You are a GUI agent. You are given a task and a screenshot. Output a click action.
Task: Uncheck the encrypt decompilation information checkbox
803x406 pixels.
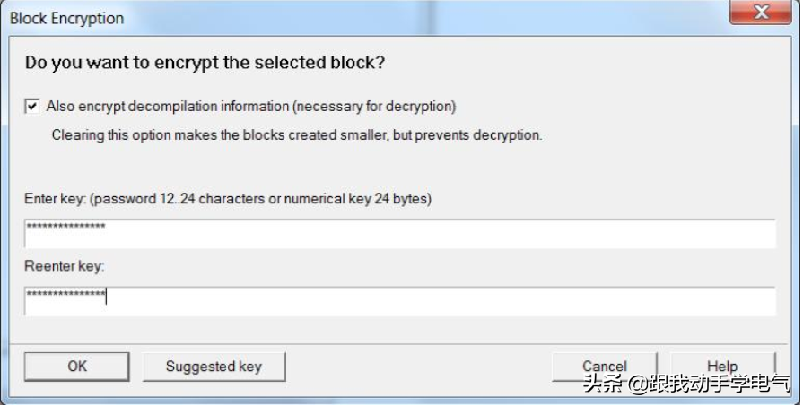tap(32, 107)
